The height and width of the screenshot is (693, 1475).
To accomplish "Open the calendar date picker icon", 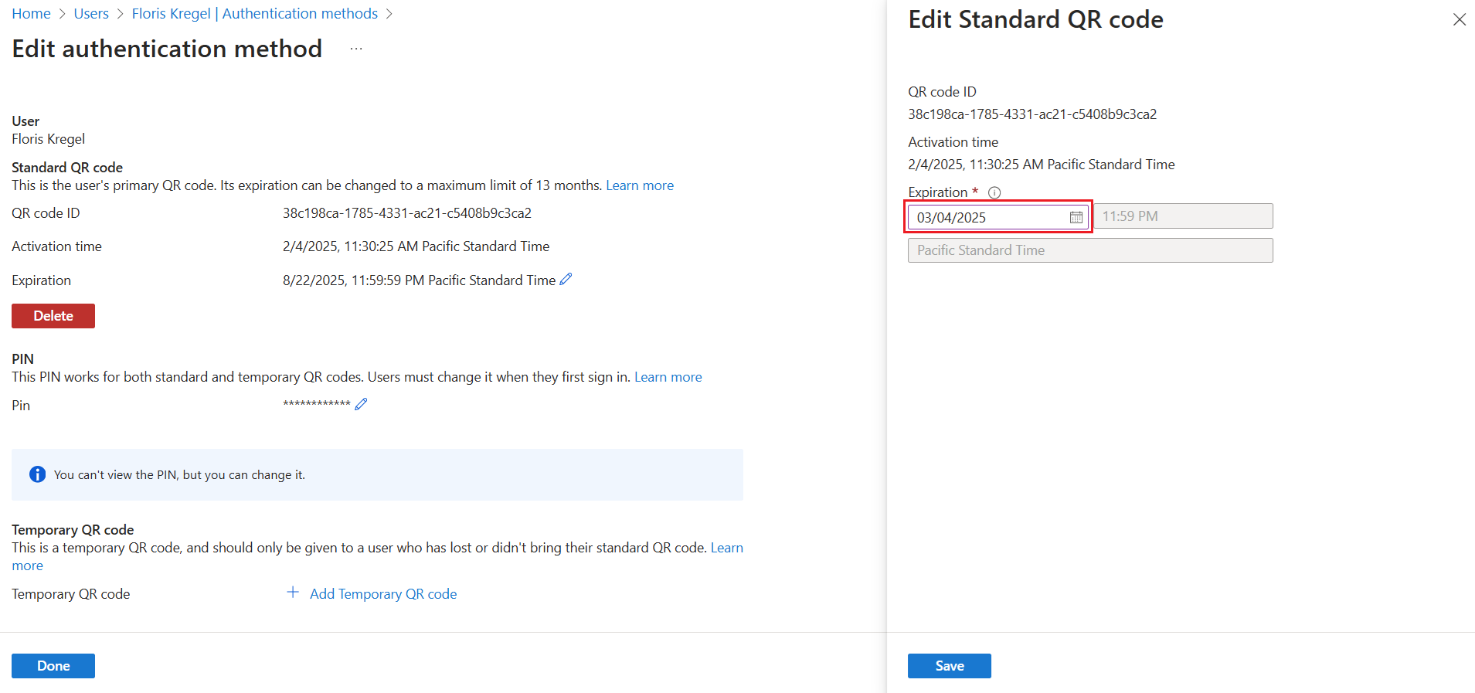I will [x=1076, y=217].
